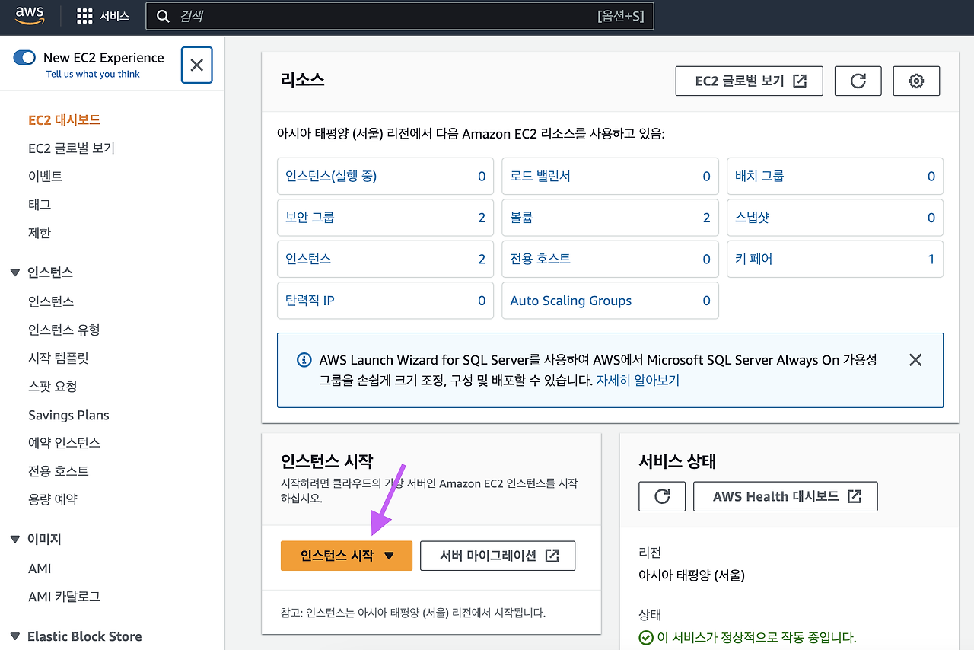The width and height of the screenshot is (974, 650).
Task: Open AMI 카탈로그 in the sidebar
Action: point(64,597)
